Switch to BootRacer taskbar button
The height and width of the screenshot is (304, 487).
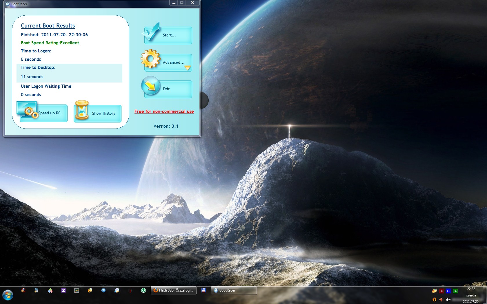(234, 290)
